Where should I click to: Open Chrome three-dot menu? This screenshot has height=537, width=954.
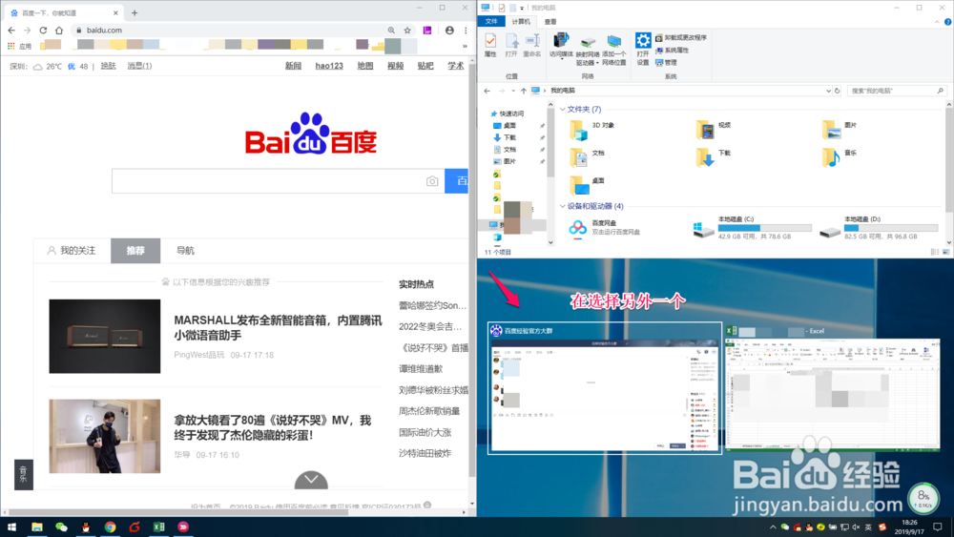tap(466, 30)
